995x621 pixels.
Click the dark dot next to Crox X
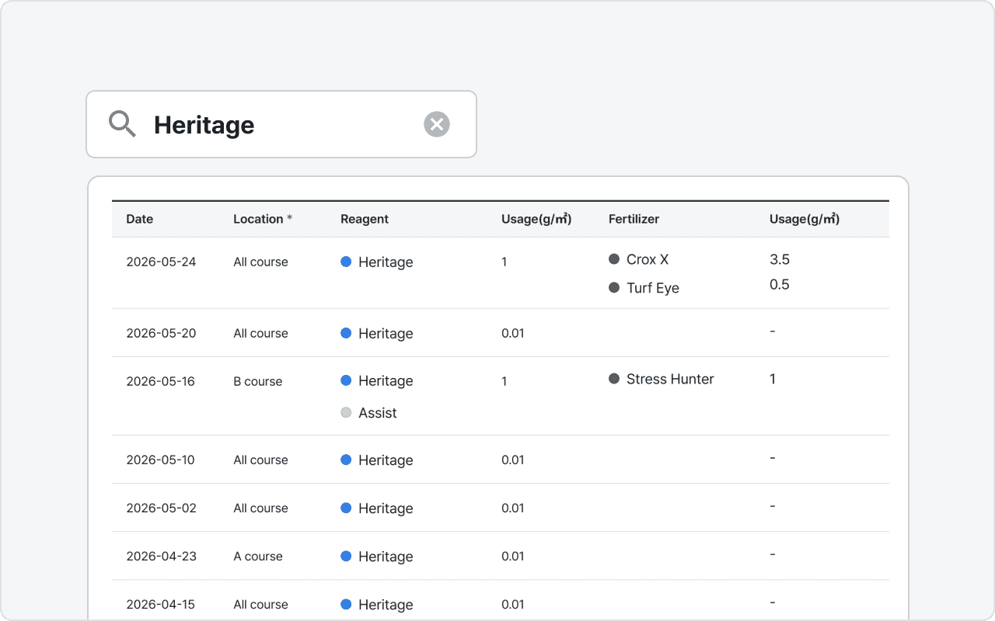[614, 259]
